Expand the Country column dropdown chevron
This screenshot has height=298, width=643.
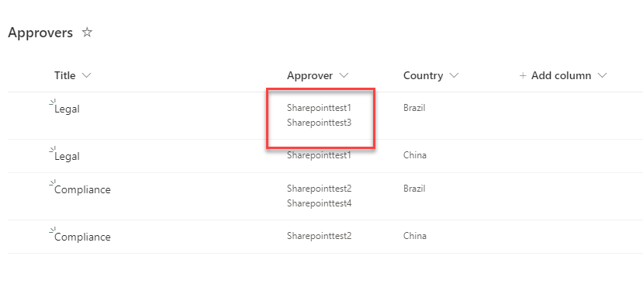click(x=454, y=75)
